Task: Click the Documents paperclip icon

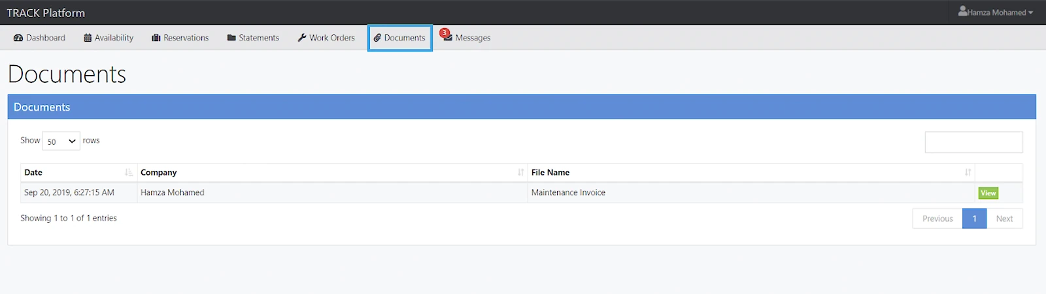Action: (377, 38)
